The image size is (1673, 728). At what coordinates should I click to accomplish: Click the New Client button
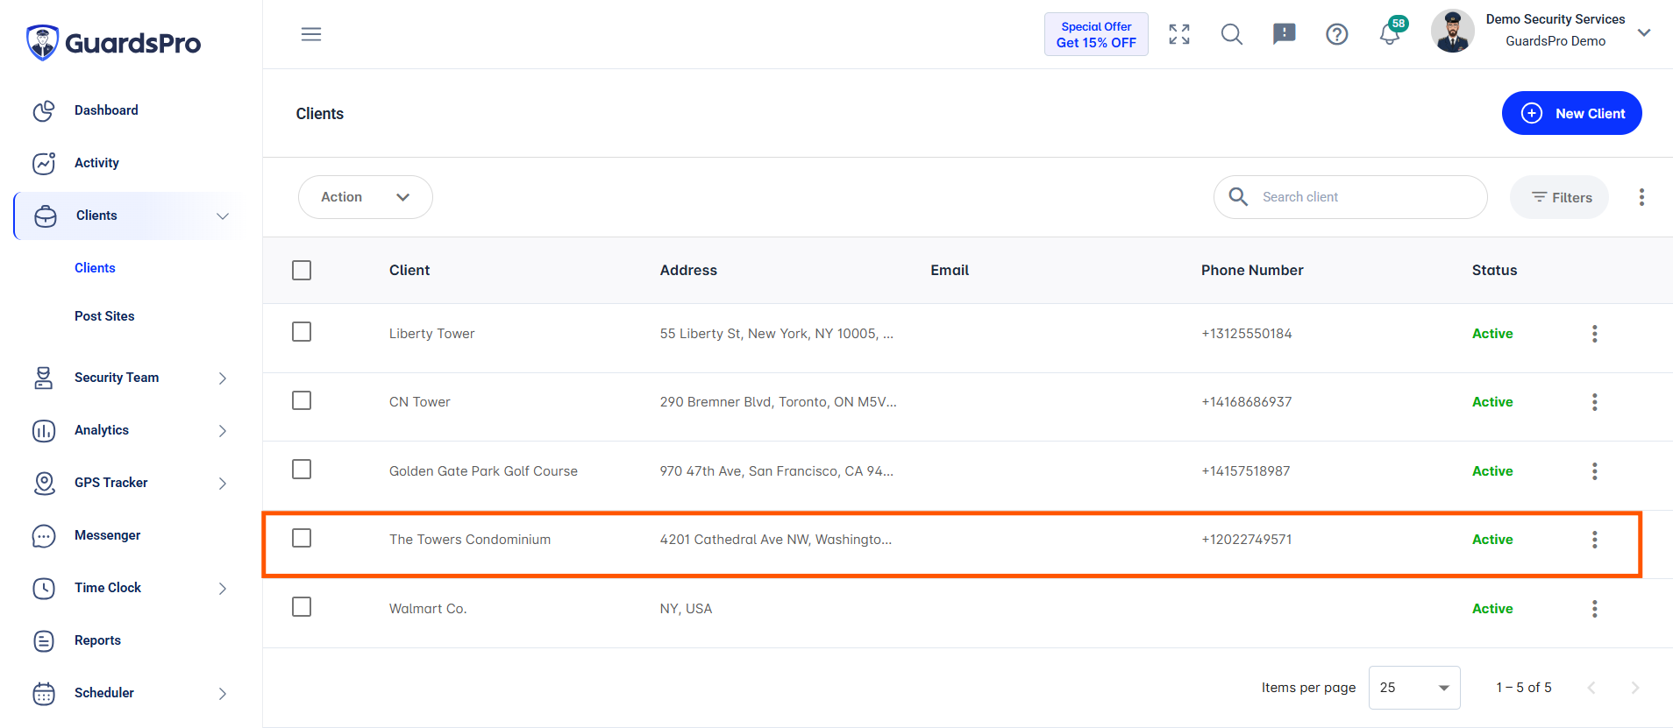point(1572,113)
